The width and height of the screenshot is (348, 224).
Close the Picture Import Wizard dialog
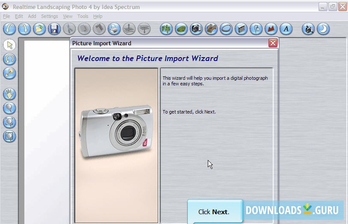point(273,43)
